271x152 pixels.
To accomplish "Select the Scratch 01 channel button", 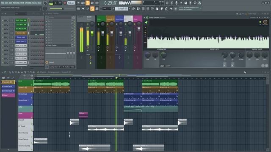I will (x=21, y=33).
